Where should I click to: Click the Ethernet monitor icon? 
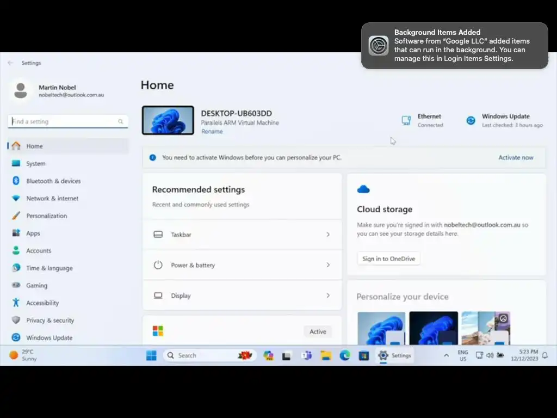coord(406,120)
